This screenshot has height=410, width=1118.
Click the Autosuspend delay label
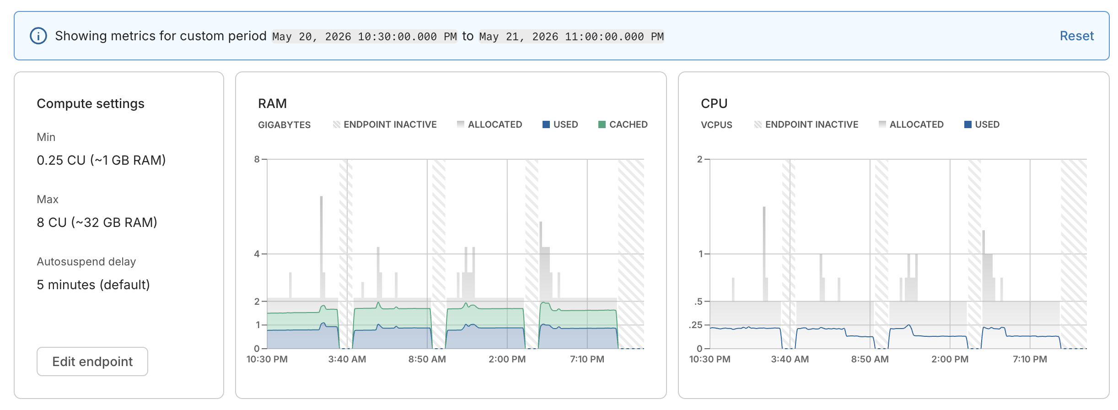click(86, 262)
